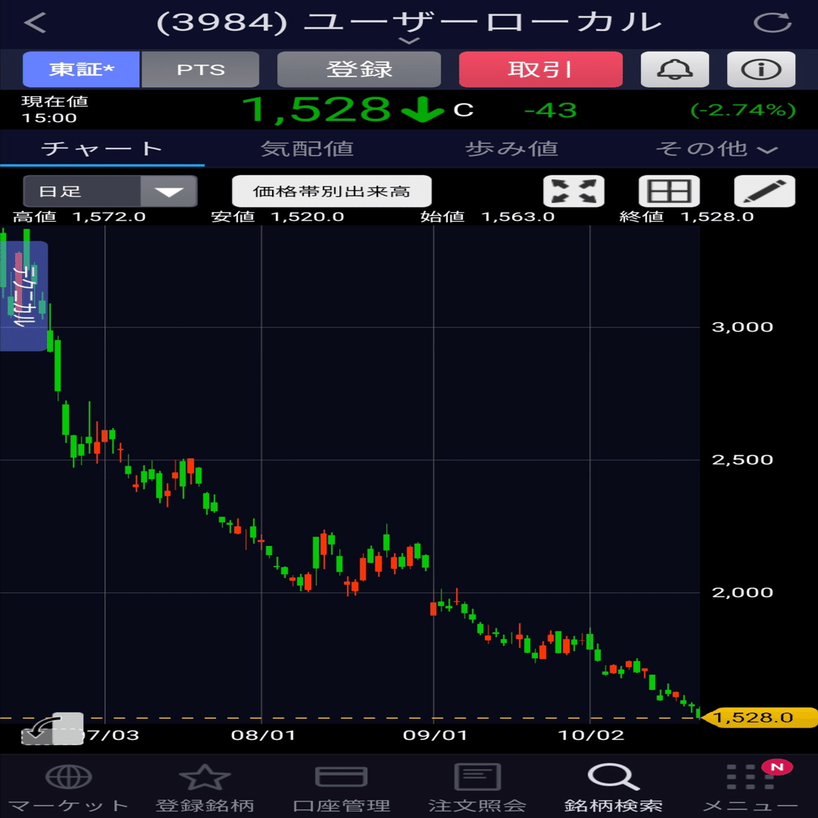Open 口座管理 card icon

click(x=341, y=777)
